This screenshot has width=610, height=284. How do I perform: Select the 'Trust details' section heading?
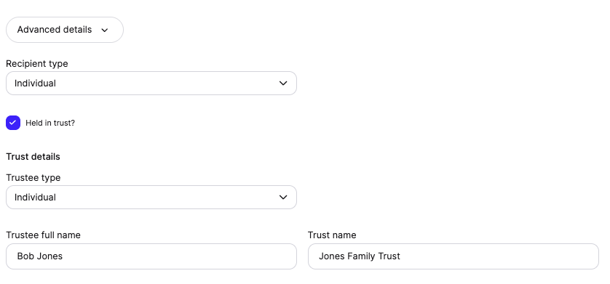tap(33, 157)
